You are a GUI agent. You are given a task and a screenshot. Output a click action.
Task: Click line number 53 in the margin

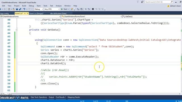9,63
